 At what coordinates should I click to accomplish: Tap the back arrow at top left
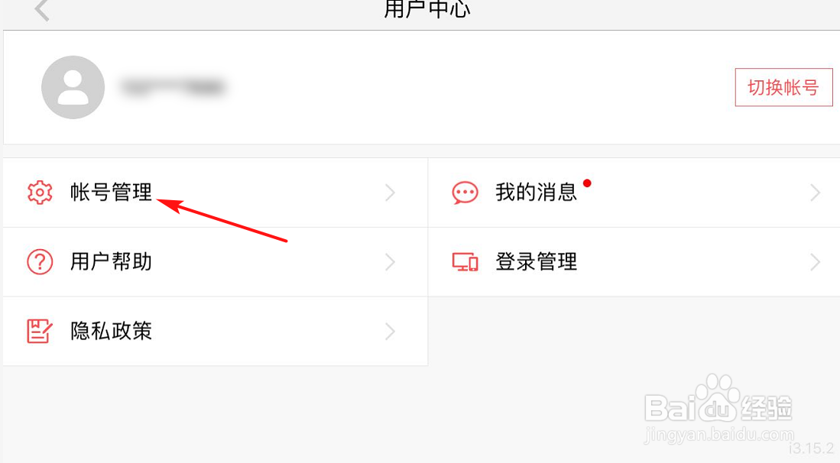pos(42,10)
